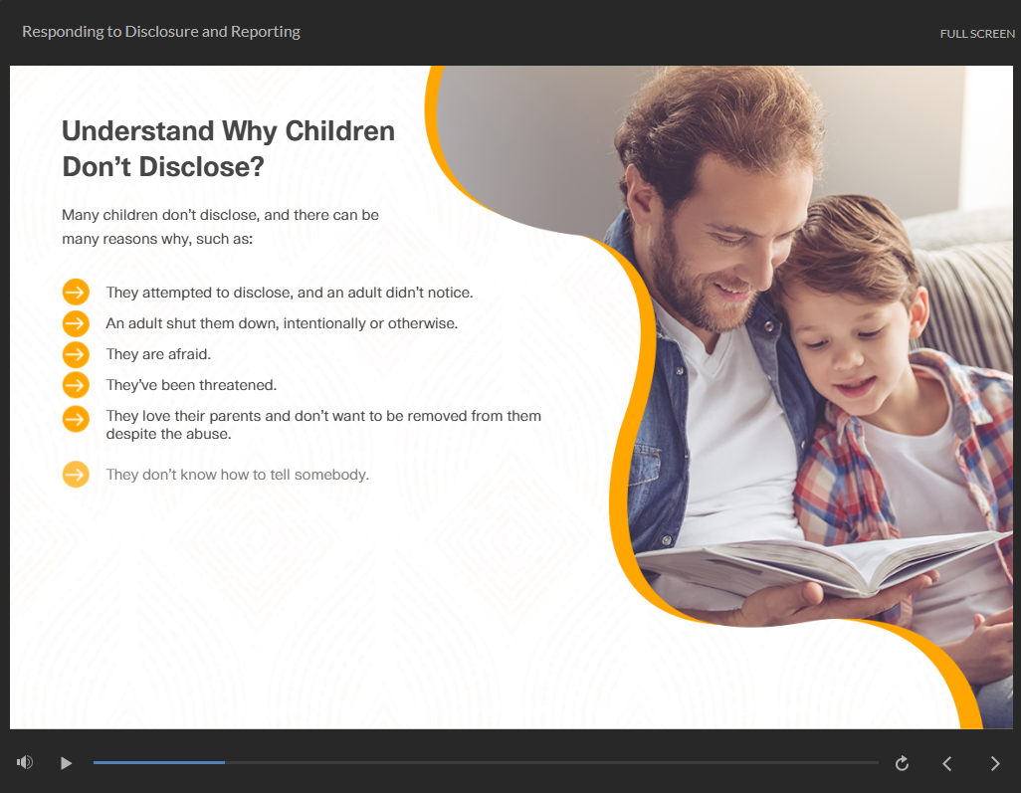This screenshot has height=793, width=1021.
Task: Click 'They don't know how to tell somebody.' text
Action: (237, 475)
